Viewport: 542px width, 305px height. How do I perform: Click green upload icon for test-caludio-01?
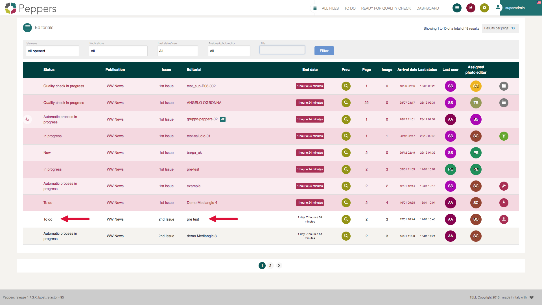coord(504,136)
